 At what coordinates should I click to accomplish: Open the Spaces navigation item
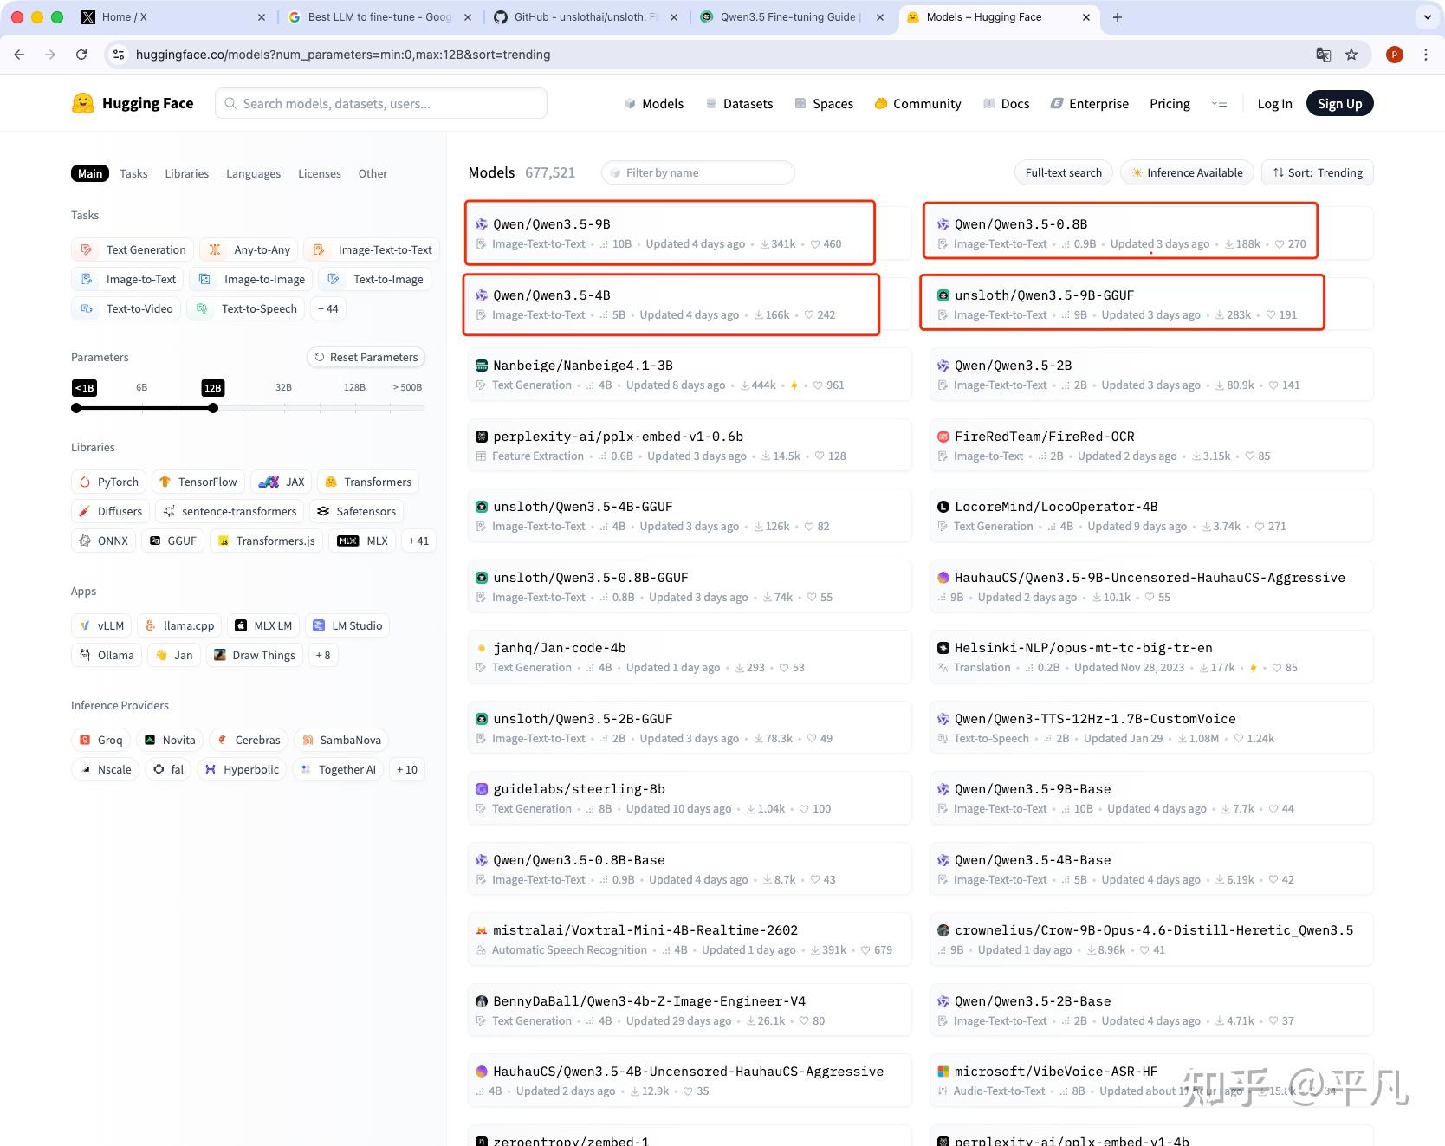coord(824,104)
